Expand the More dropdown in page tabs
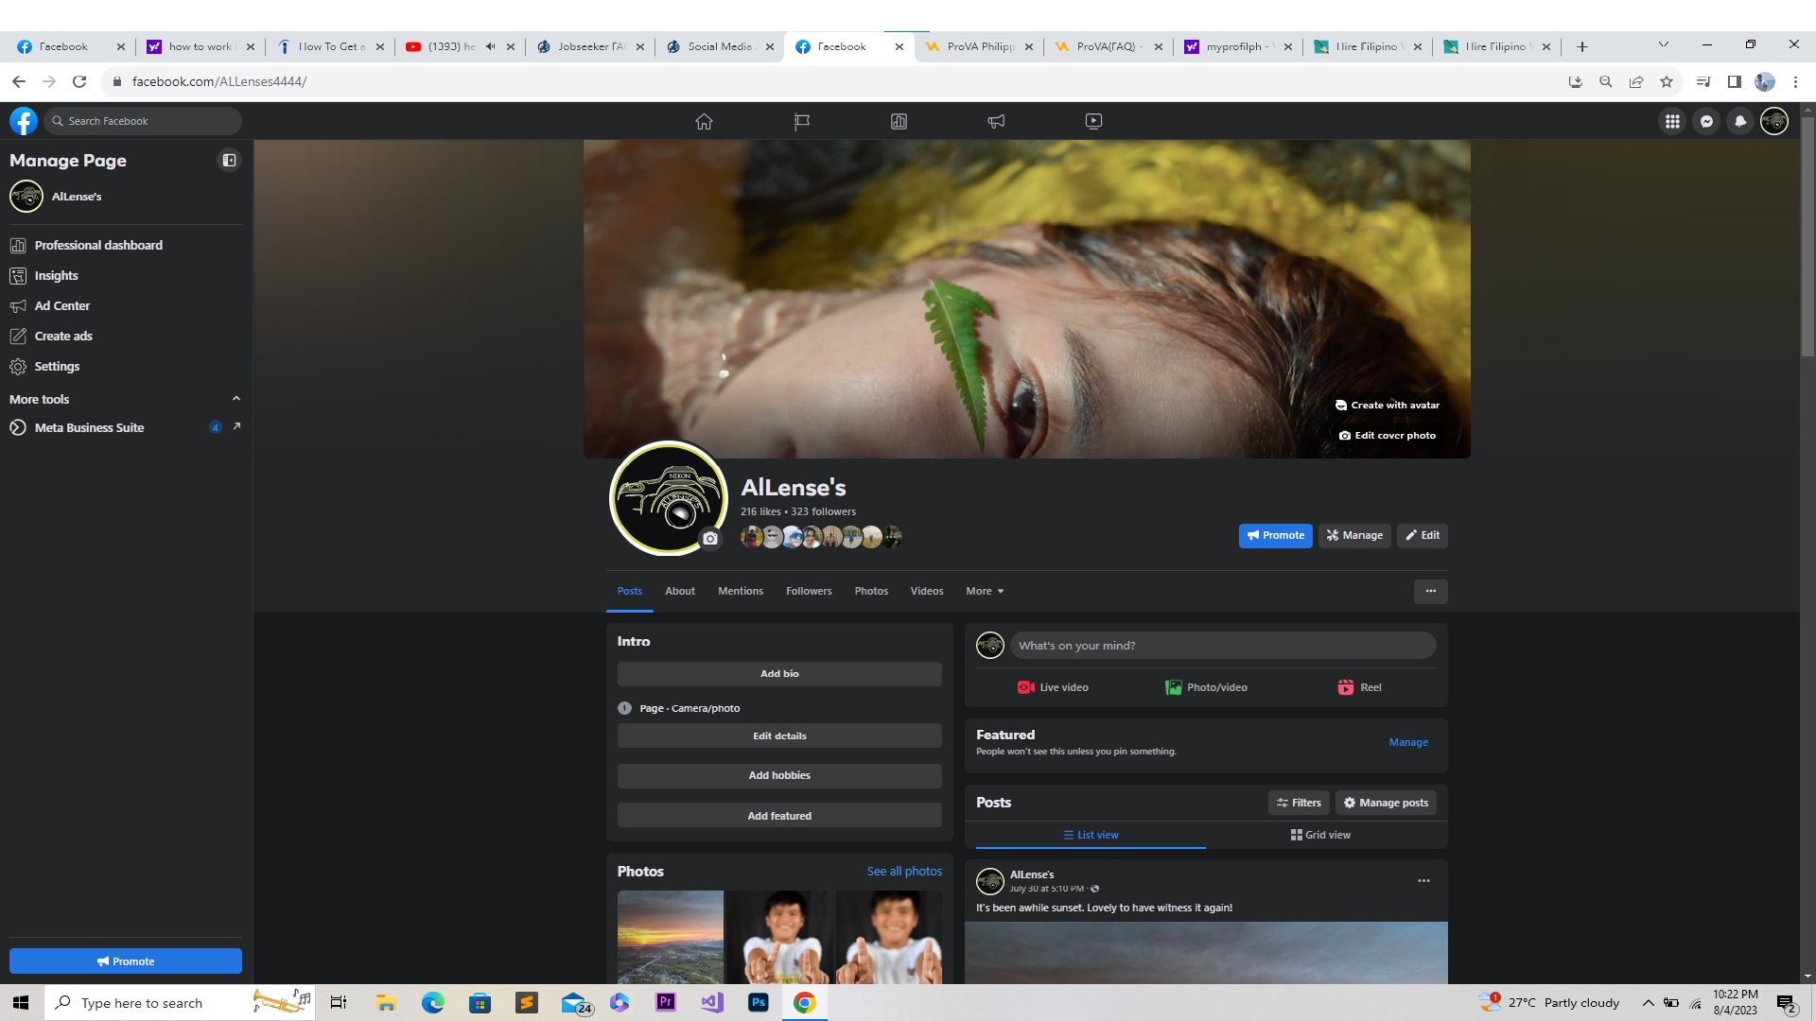 (x=985, y=591)
